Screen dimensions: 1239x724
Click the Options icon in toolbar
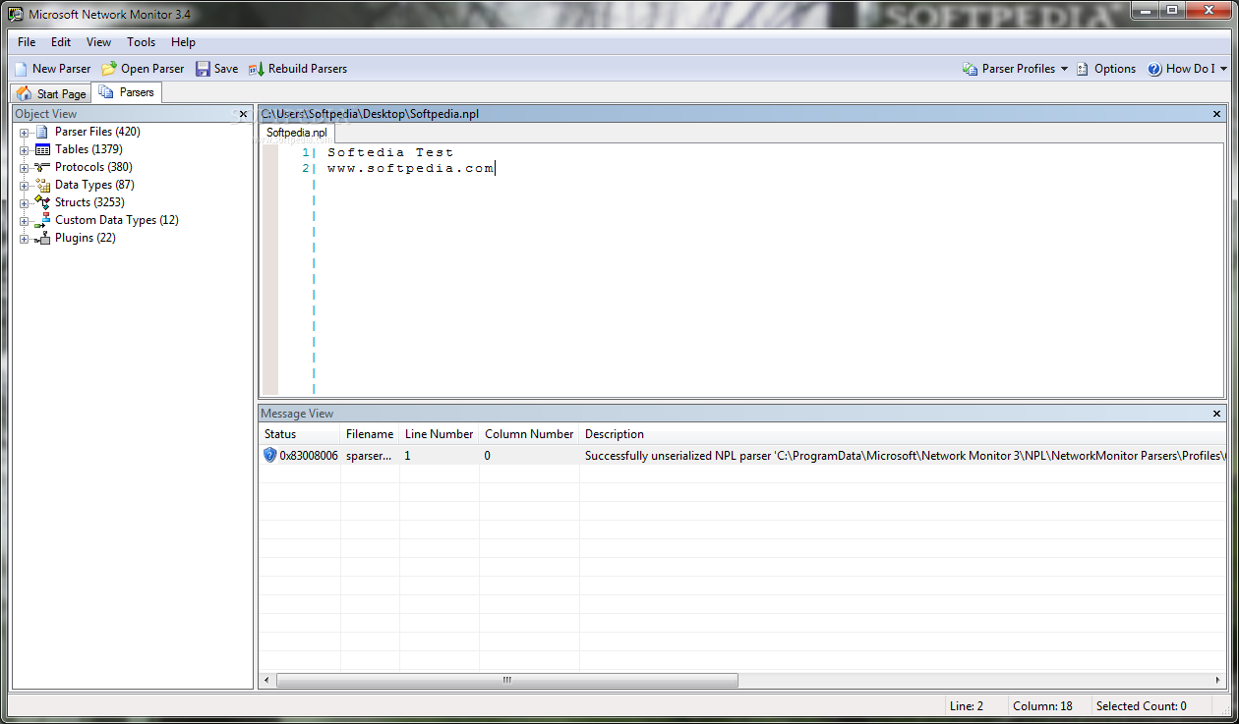click(x=1083, y=69)
